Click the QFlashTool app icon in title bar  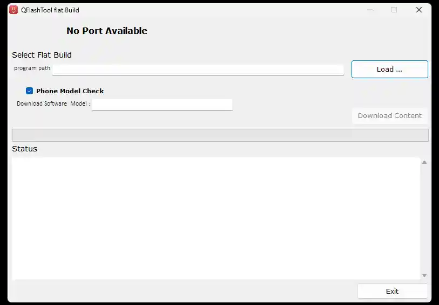13,10
